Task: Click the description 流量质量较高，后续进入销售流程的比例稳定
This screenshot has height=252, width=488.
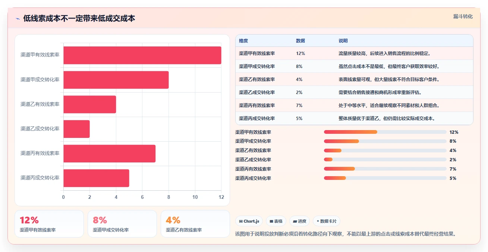Action: [385, 54]
